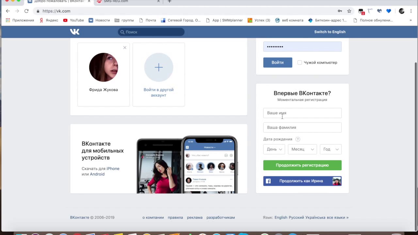
Task: Click the extension icon with red badge 2
Action: click(x=361, y=11)
